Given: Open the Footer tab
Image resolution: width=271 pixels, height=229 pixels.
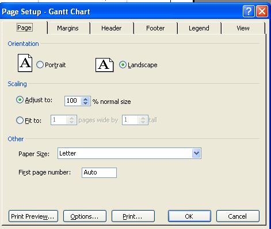Looking at the screenshot, I should click(155, 28).
